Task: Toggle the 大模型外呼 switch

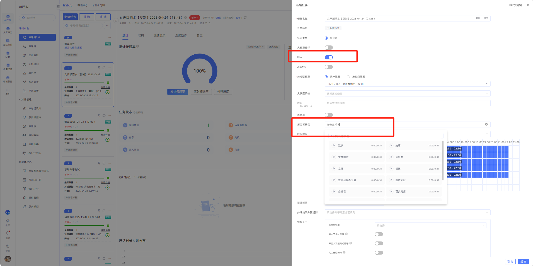Action: coord(329,48)
